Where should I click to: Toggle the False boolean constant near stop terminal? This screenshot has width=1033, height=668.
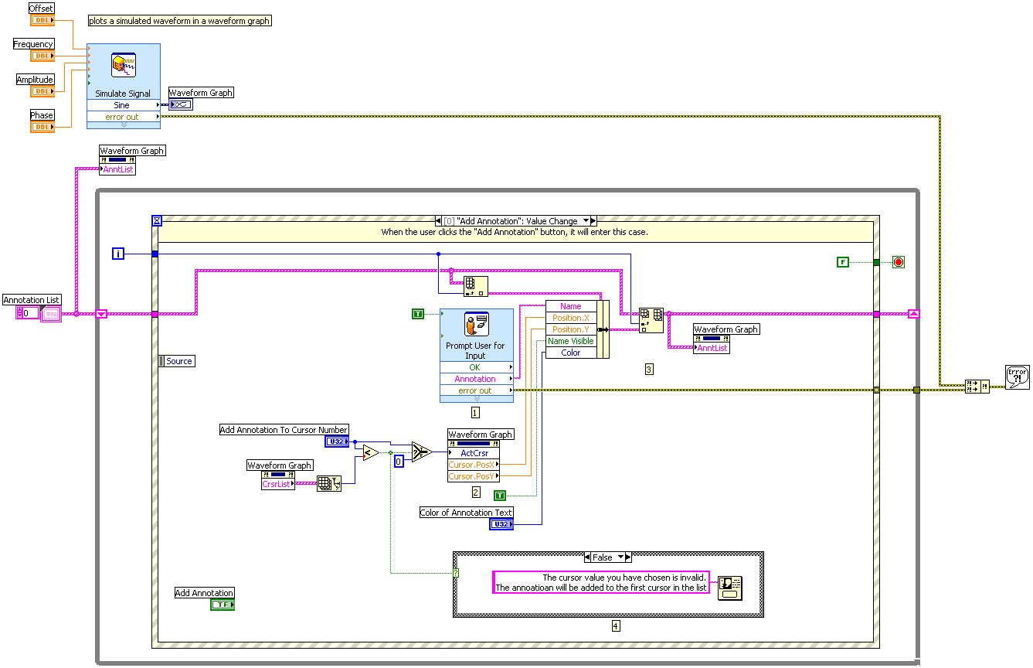point(843,262)
